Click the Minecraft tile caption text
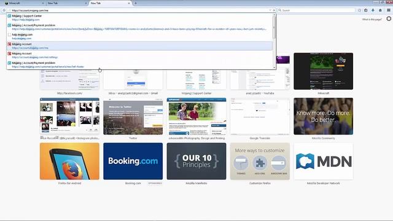Viewport: 393px width, 221px height. coord(324,93)
